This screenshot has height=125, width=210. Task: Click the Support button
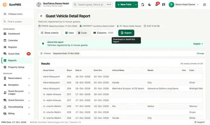tap(199, 122)
